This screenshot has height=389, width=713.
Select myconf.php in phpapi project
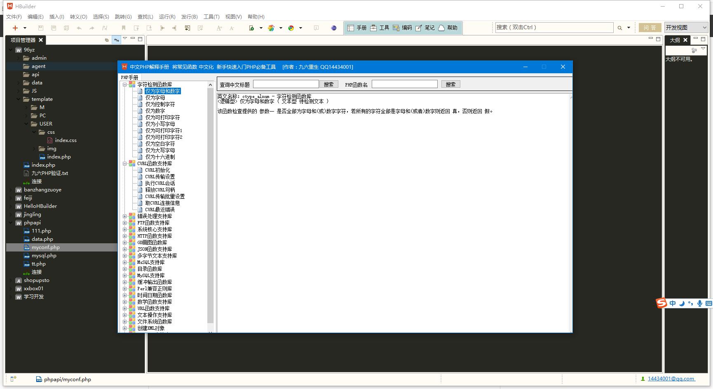[x=45, y=247]
